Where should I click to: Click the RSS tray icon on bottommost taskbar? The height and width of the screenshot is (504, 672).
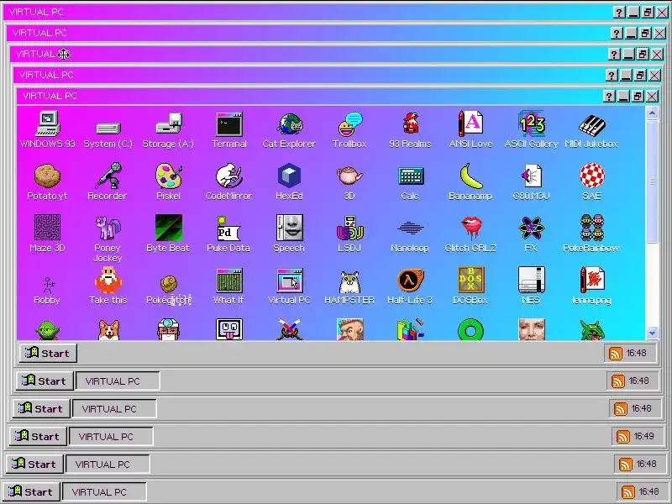pyautogui.click(x=627, y=491)
